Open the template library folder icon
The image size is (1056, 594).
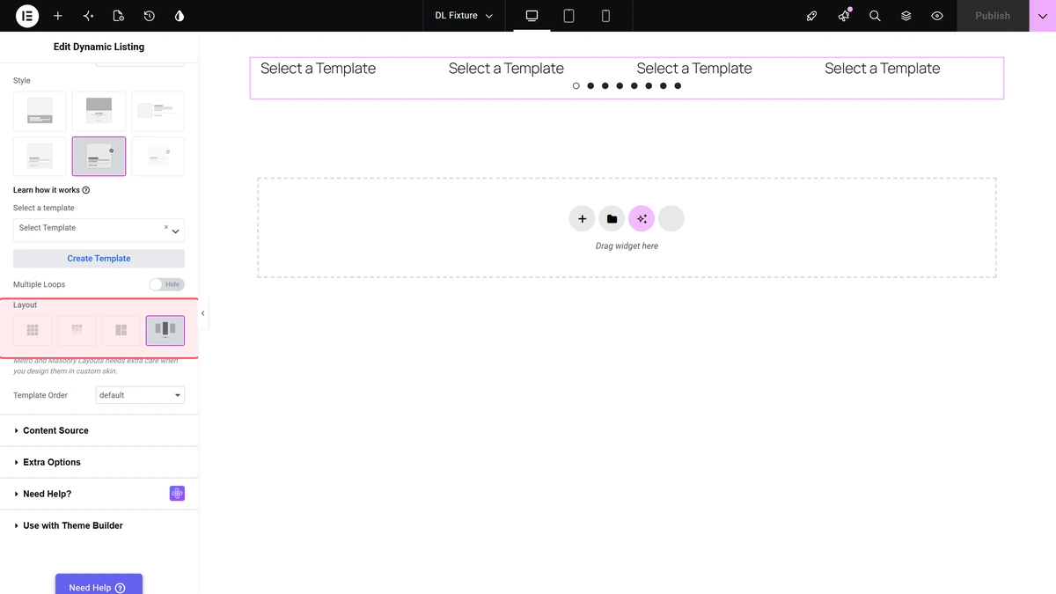[612, 219]
